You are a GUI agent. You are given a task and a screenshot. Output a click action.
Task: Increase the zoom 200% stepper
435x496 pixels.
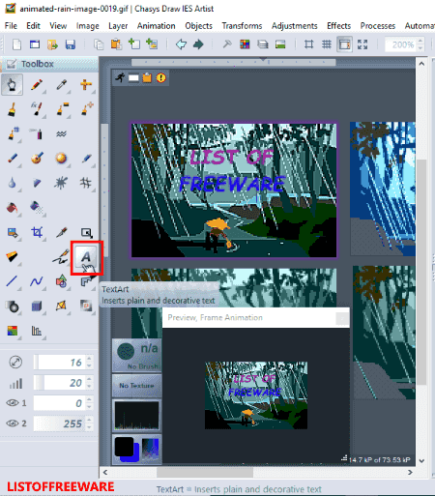pos(420,42)
